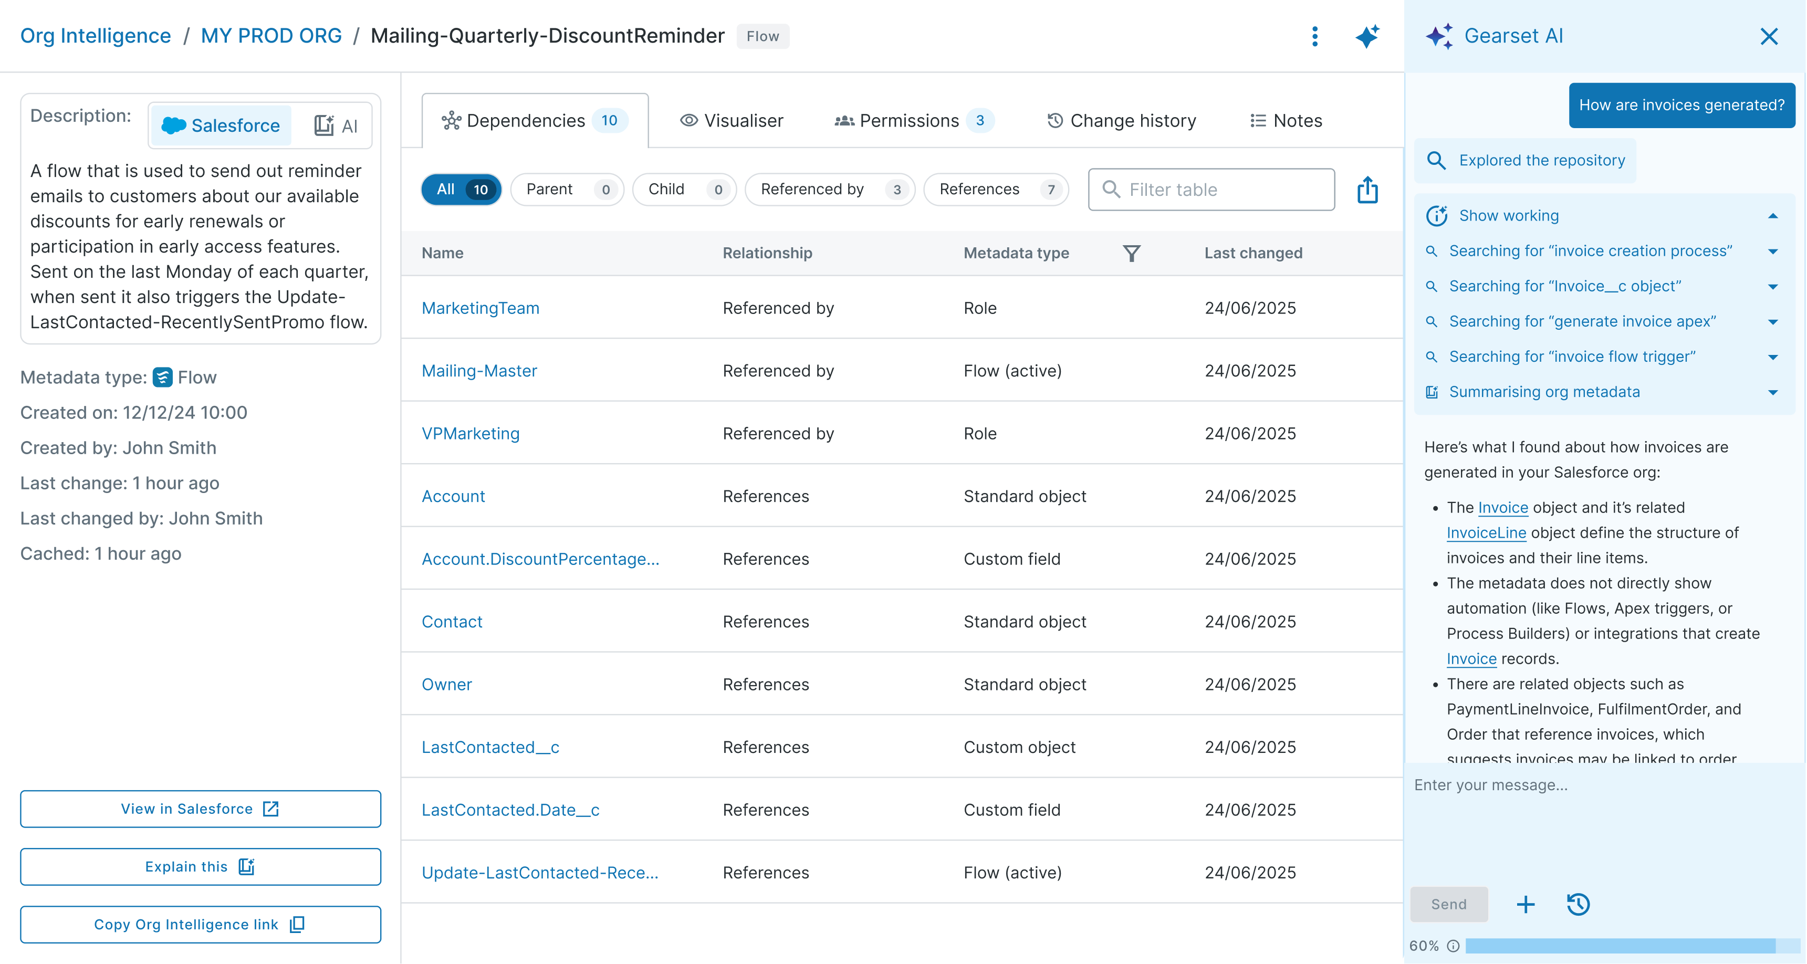Click the info icon next to 60%

click(1454, 946)
